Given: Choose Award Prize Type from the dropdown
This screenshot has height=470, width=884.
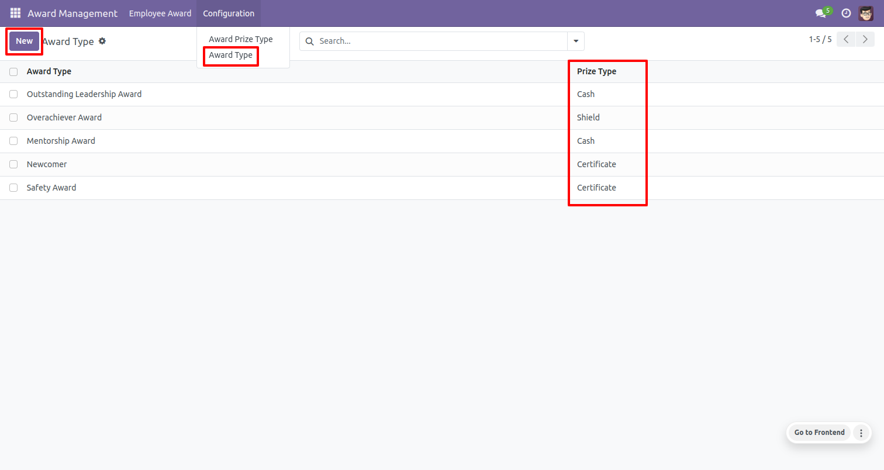Looking at the screenshot, I should [241, 39].
